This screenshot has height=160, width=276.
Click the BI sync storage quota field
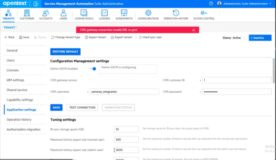point(126,129)
